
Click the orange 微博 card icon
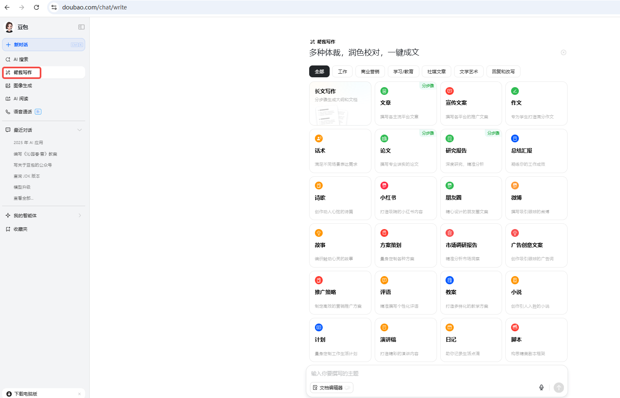coord(515,186)
